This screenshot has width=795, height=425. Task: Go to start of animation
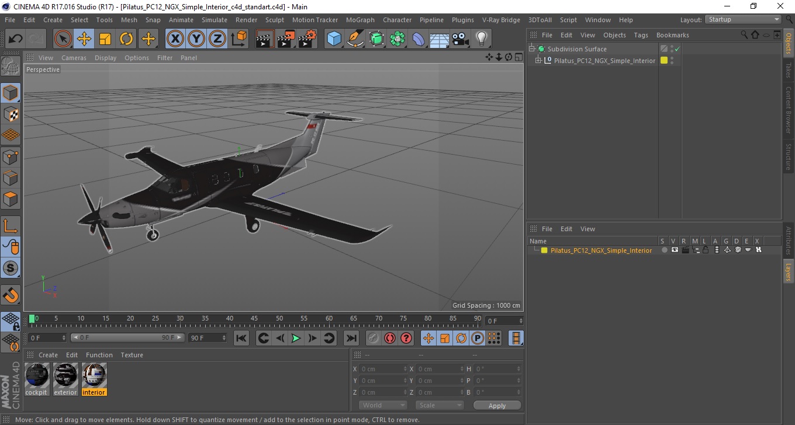(241, 338)
